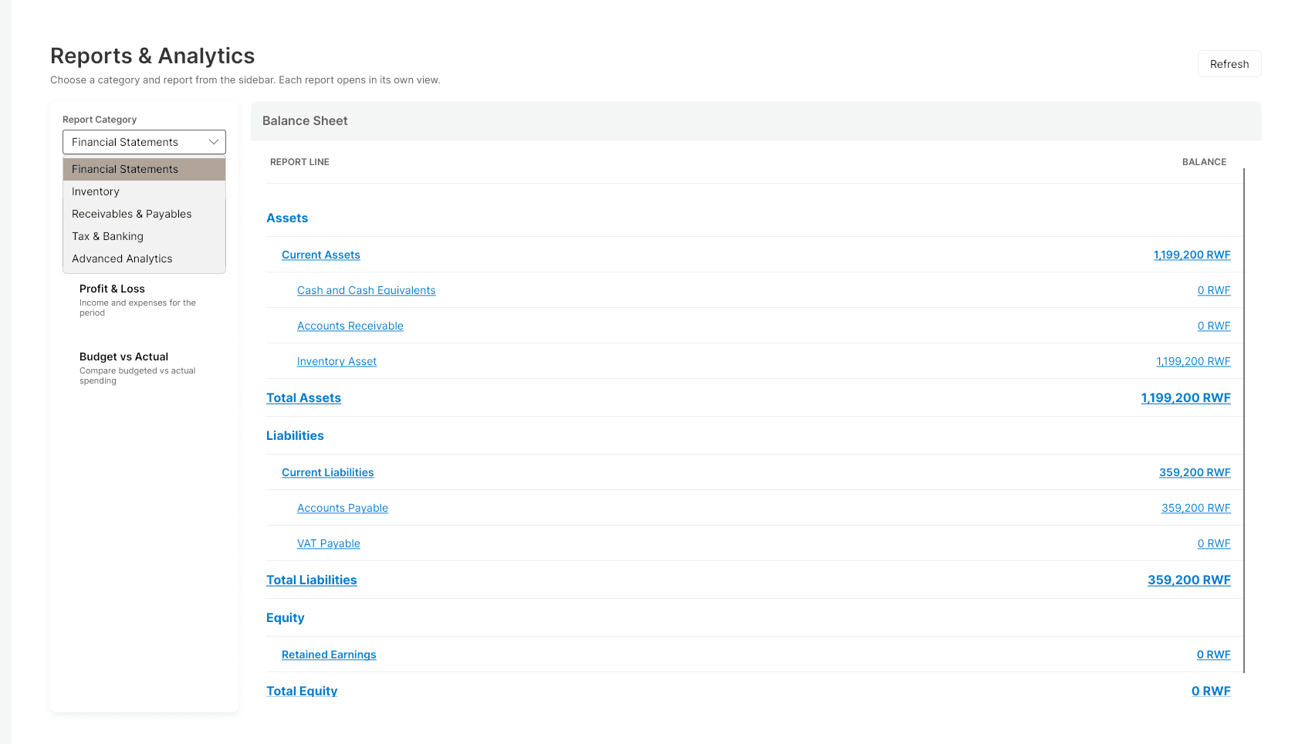Open the Profit & Loss report
The height and width of the screenshot is (744, 1295).
144,299
